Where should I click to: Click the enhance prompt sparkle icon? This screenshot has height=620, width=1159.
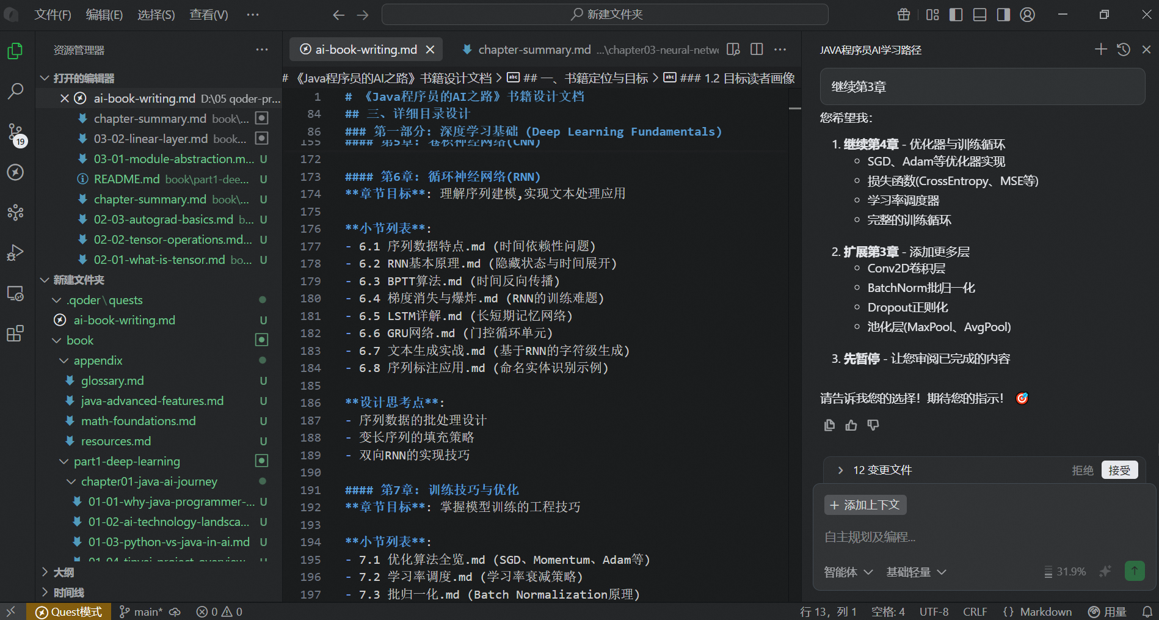(1105, 572)
